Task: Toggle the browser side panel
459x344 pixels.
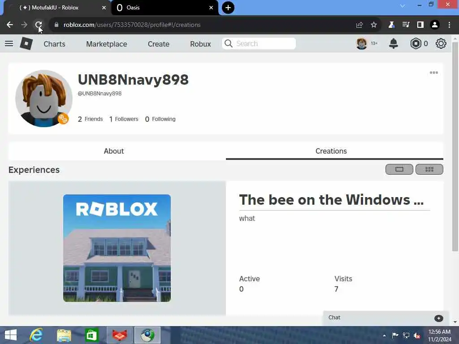Action: click(420, 25)
